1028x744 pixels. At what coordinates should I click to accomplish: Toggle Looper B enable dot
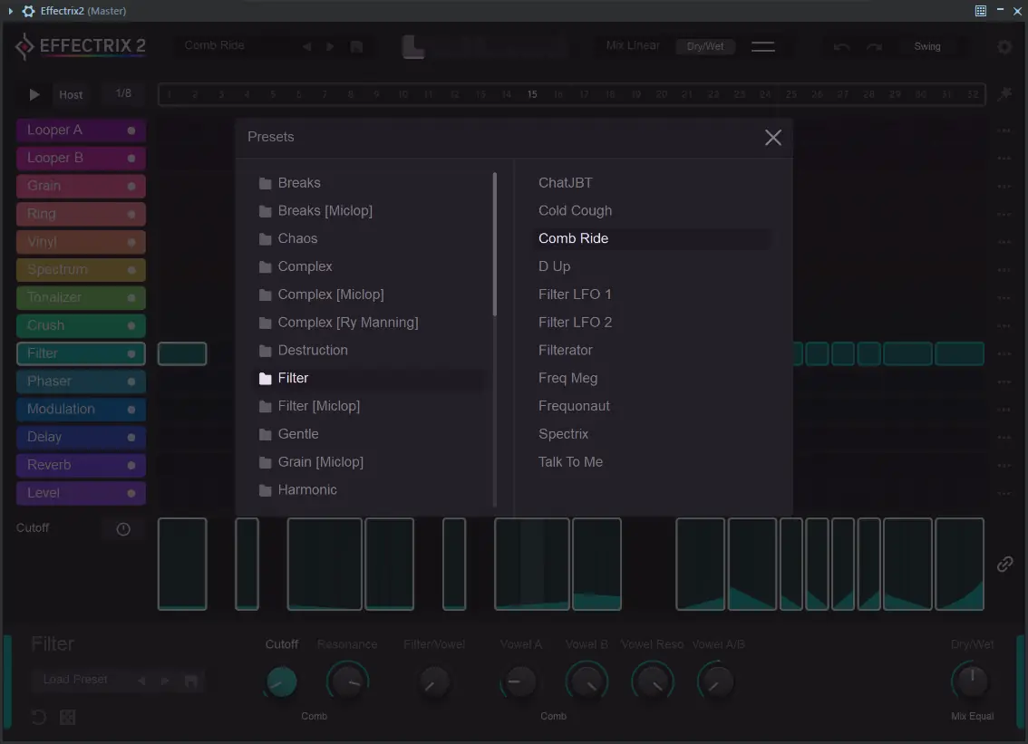click(x=131, y=159)
